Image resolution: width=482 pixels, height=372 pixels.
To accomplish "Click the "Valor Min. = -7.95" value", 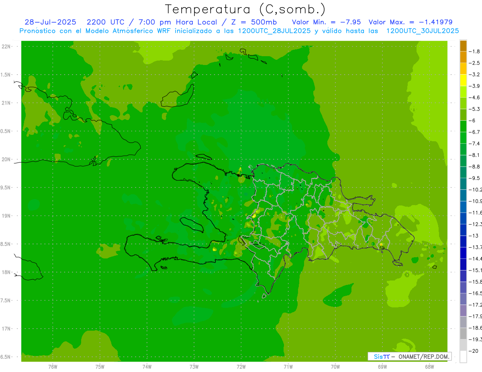I will coord(326,22).
